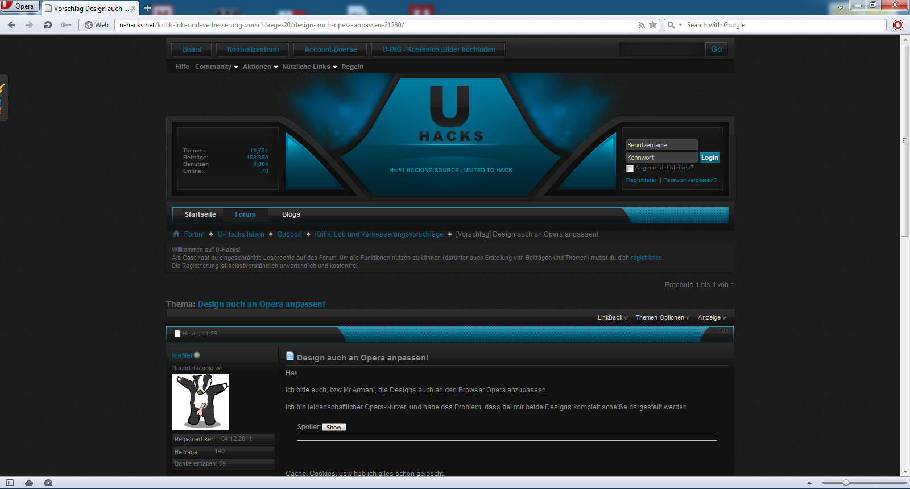This screenshot has width=910, height=489.
Task: Follow the 'Passwort vergessen?' link
Action: point(689,180)
